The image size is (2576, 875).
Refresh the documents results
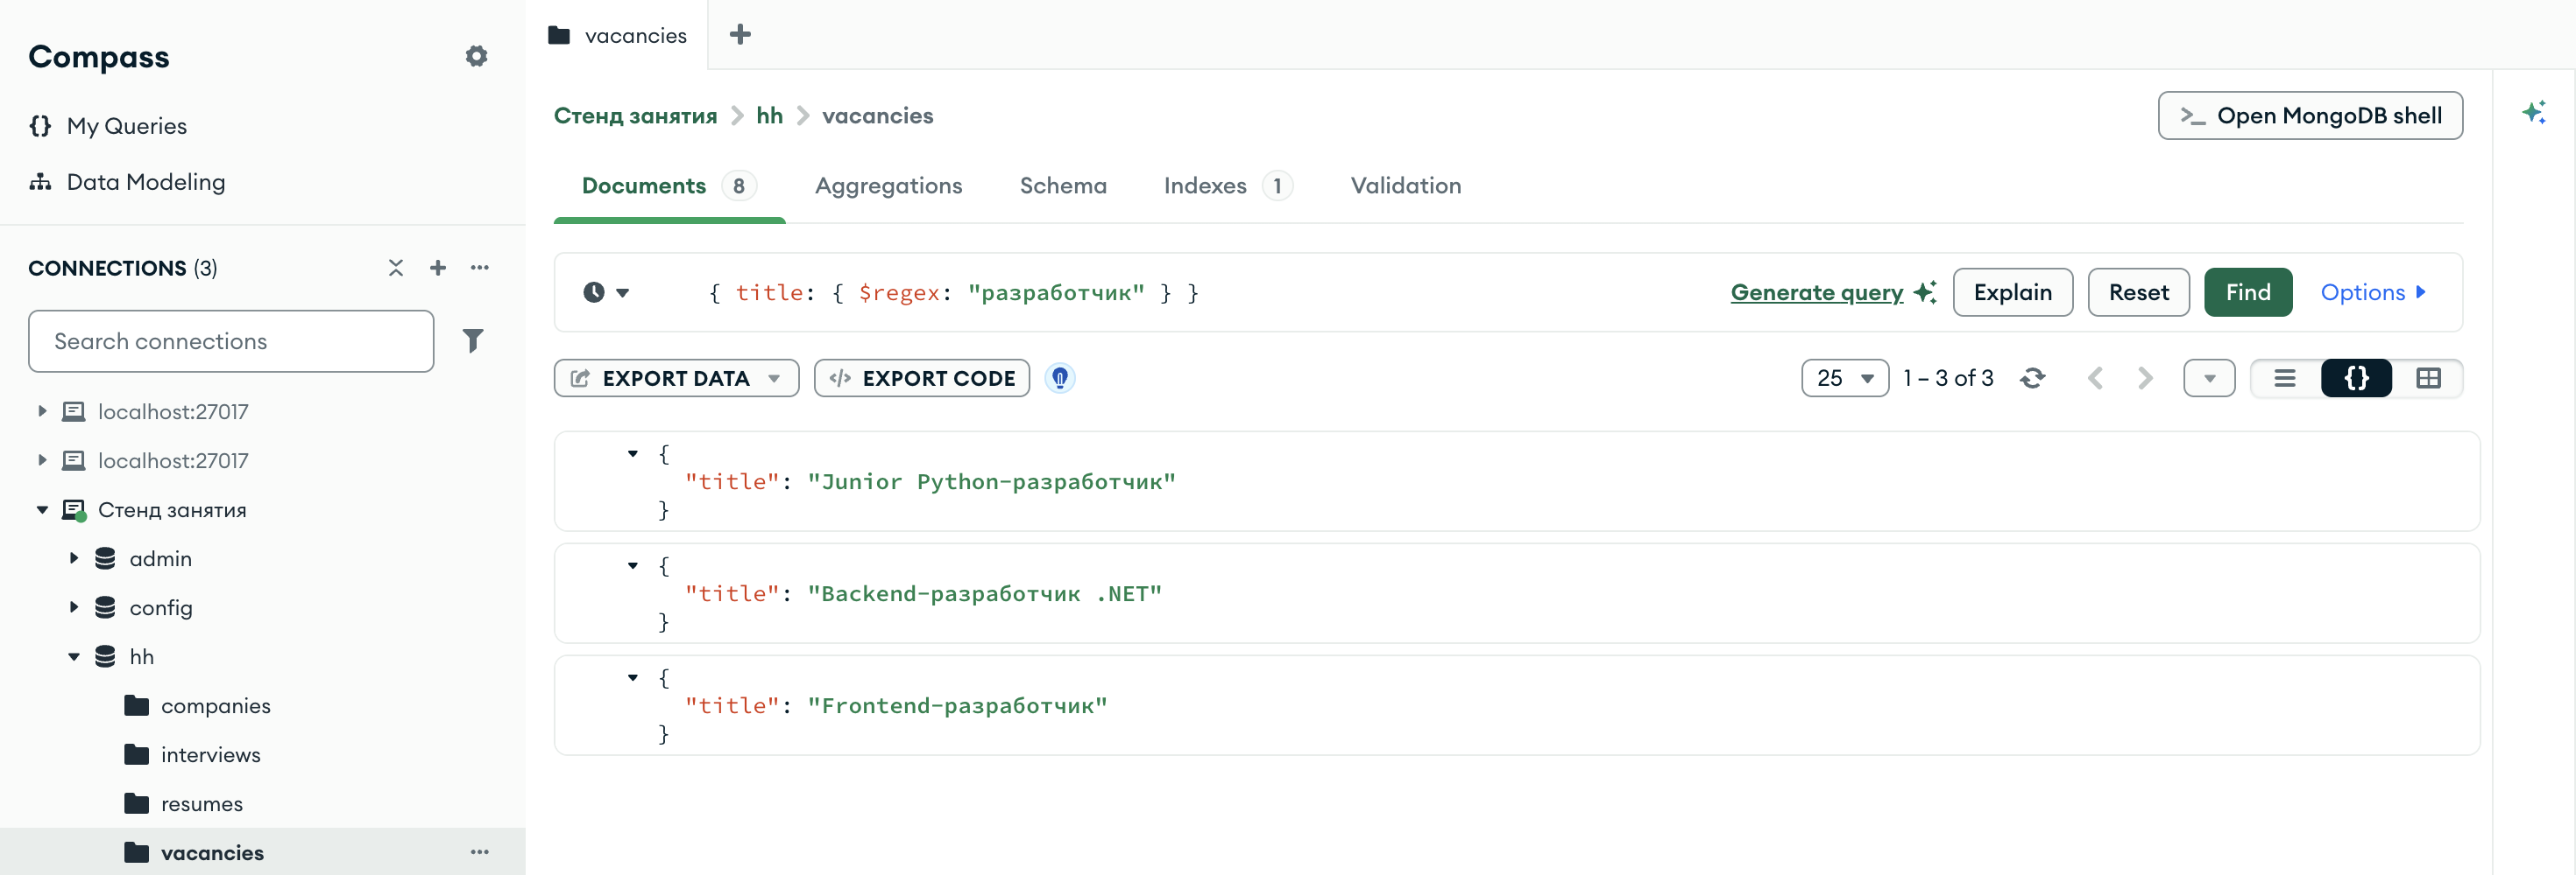coord(2032,379)
